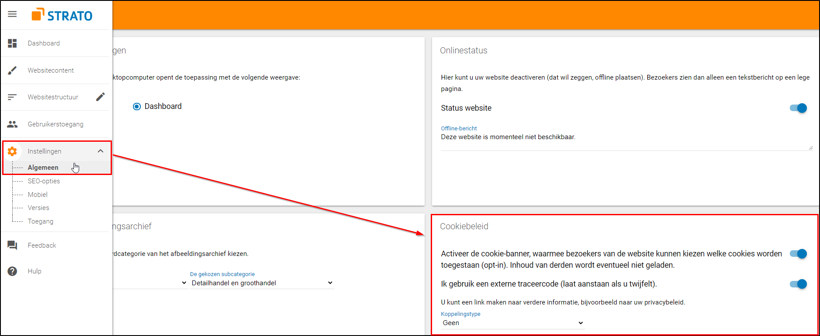The height and width of the screenshot is (336, 820).
Task: Toggle the externe traceercode switch
Action: [x=798, y=284]
